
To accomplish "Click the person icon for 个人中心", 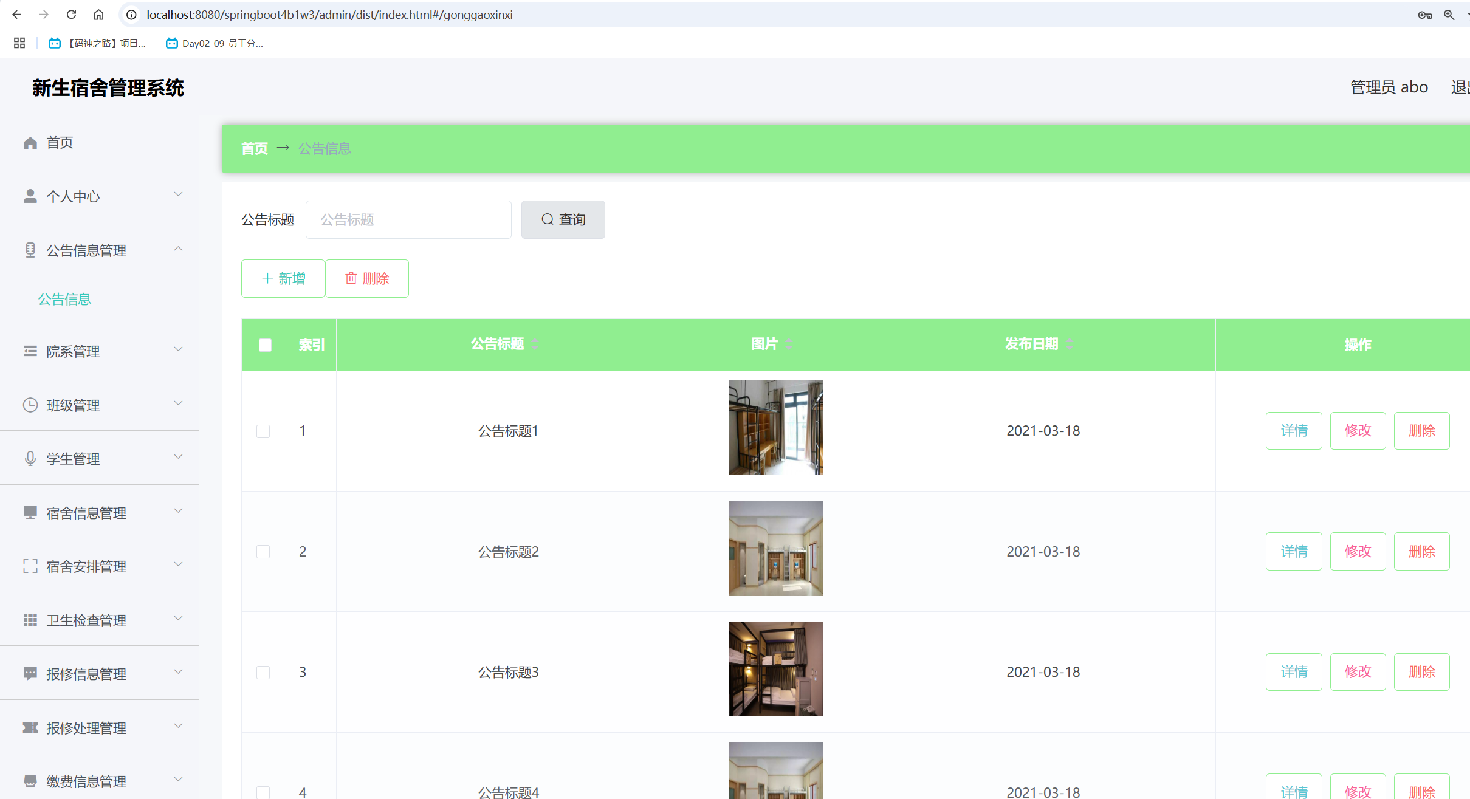I will [30, 196].
